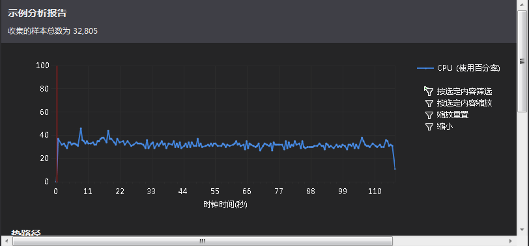
Task: Click the zoom out funnel icon
Action: 429,127
